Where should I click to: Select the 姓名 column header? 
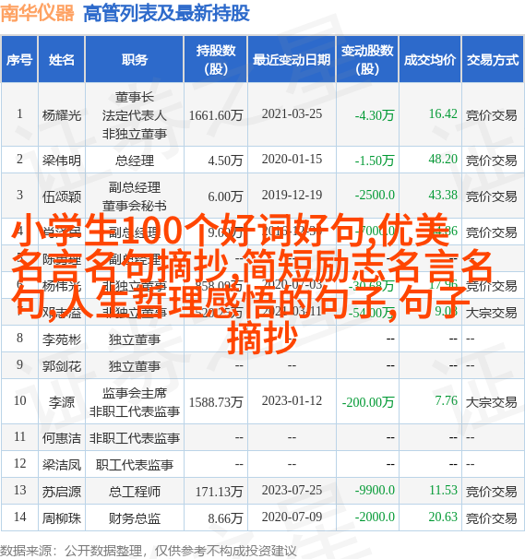tap(62, 60)
